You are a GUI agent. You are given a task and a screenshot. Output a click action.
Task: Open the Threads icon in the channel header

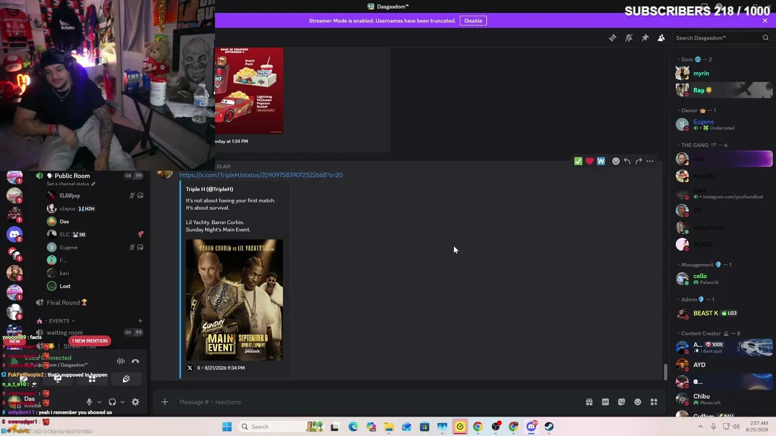[612, 38]
